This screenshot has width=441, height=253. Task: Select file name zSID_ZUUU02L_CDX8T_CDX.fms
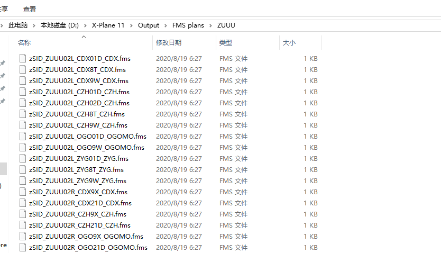click(77, 70)
